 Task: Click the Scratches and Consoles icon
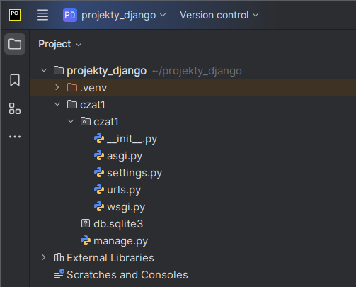pos(59,274)
